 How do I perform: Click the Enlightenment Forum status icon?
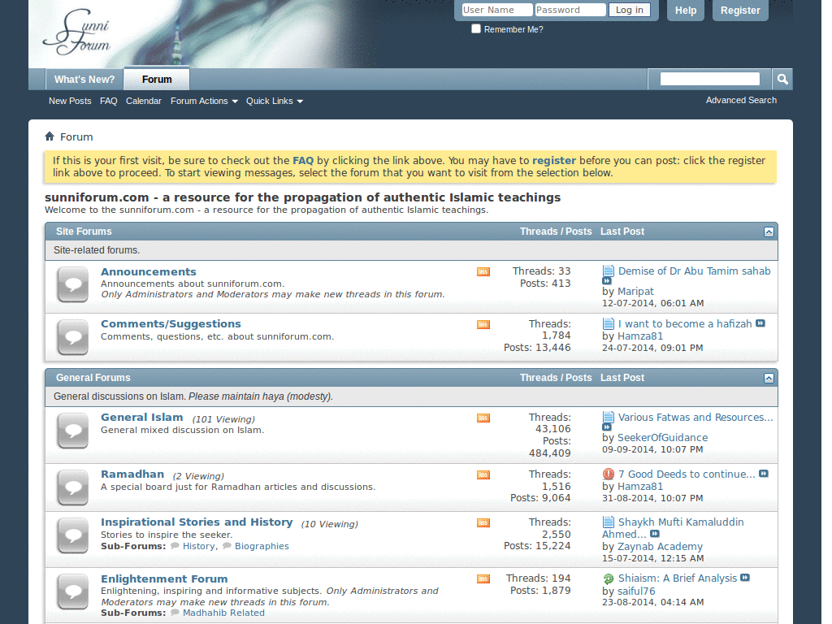pyautogui.click(x=72, y=591)
